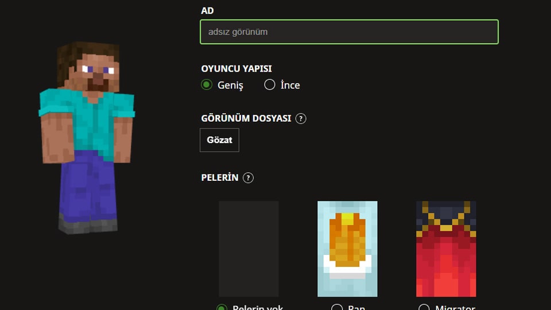Viewport: 551px width, 310px height.
Task: Click the AD field label
Action: [207, 11]
